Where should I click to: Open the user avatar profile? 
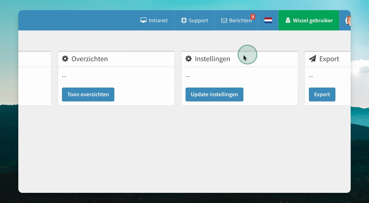(x=348, y=21)
